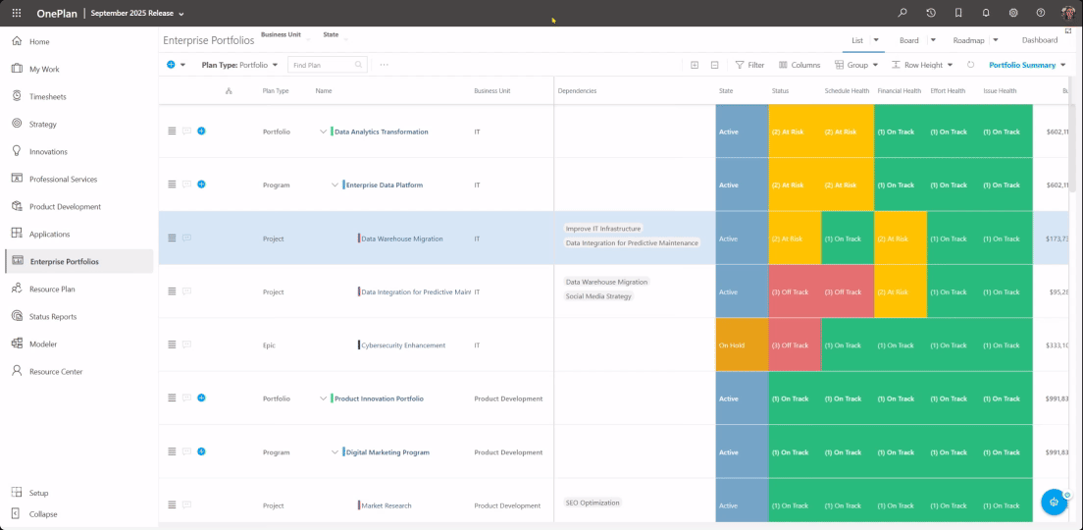Click the collapse all rows toolbar icon

pyautogui.click(x=714, y=65)
